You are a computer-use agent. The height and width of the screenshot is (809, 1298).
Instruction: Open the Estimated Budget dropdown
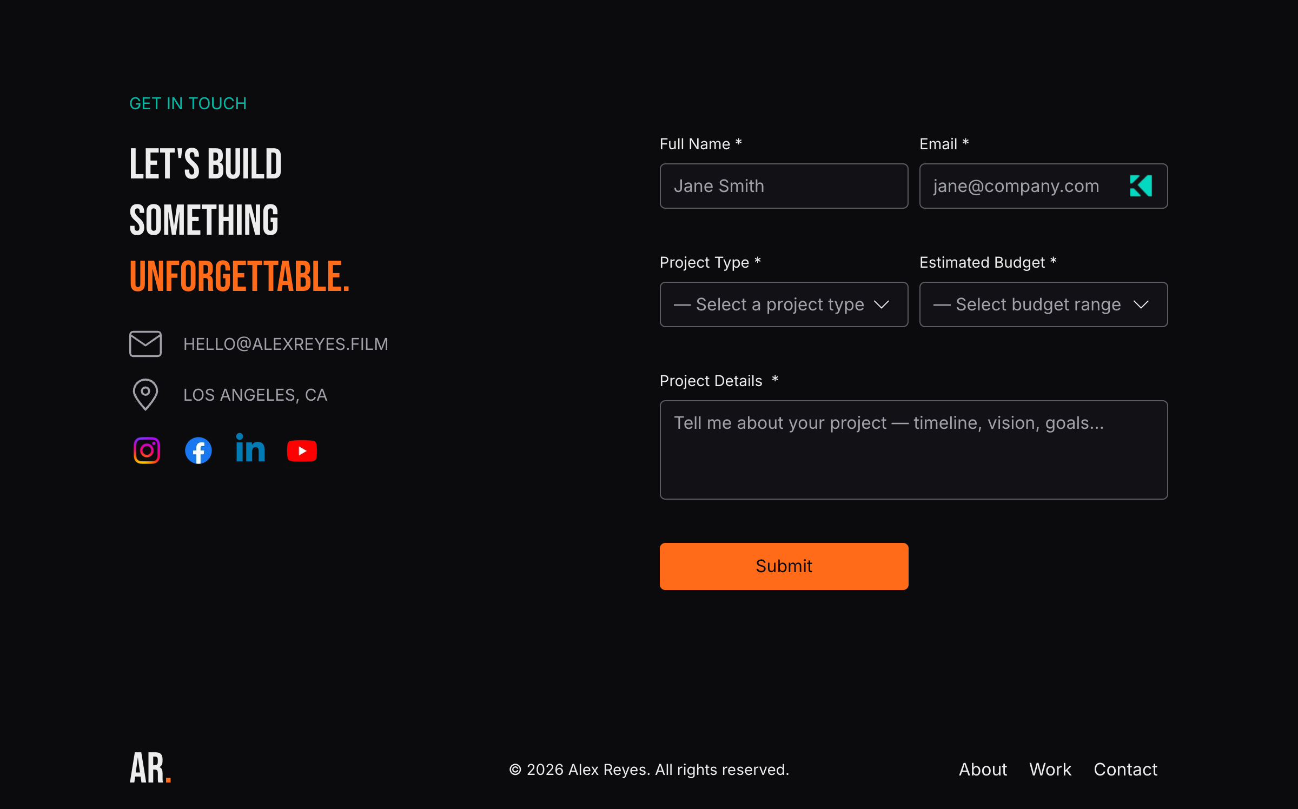1043,304
